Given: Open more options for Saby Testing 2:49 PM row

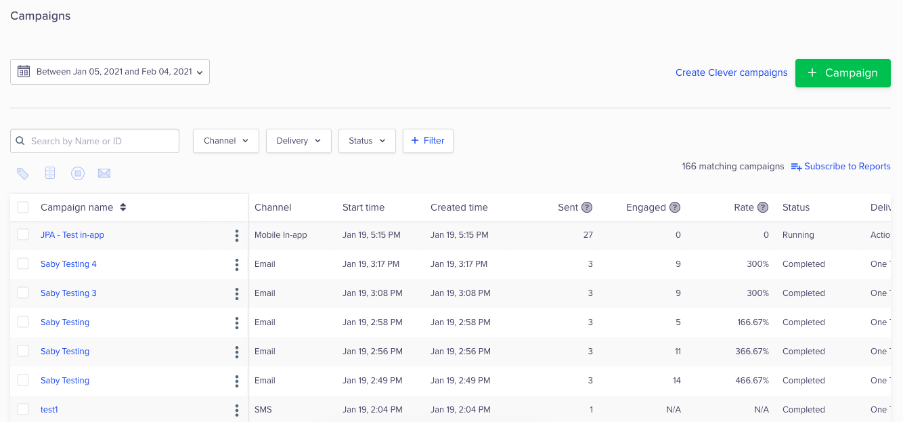Looking at the screenshot, I should 237,381.
